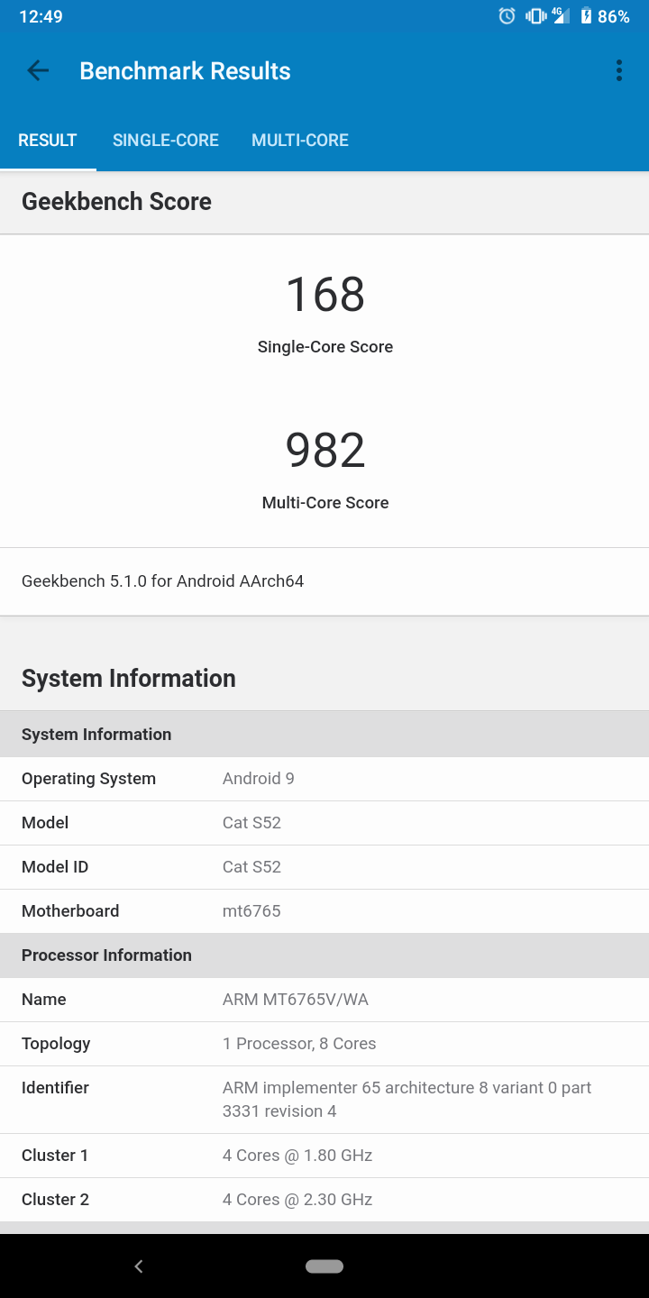Screen dimensions: 649x1298
Task: Tap the Cat S52 value in Model row
Action: coord(251,823)
